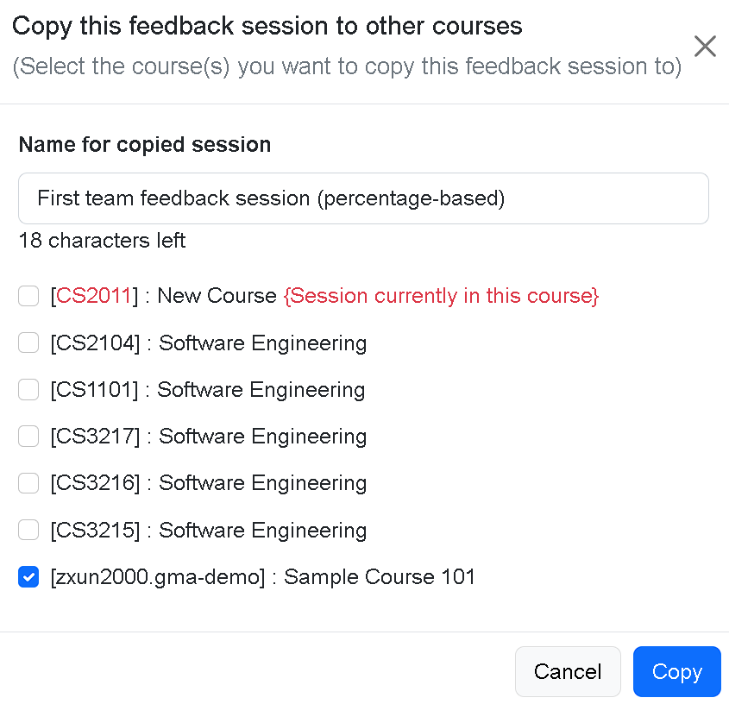Click the course selection instruction subtitle
This screenshot has height=704, width=729.
click(x=348, y=66)
